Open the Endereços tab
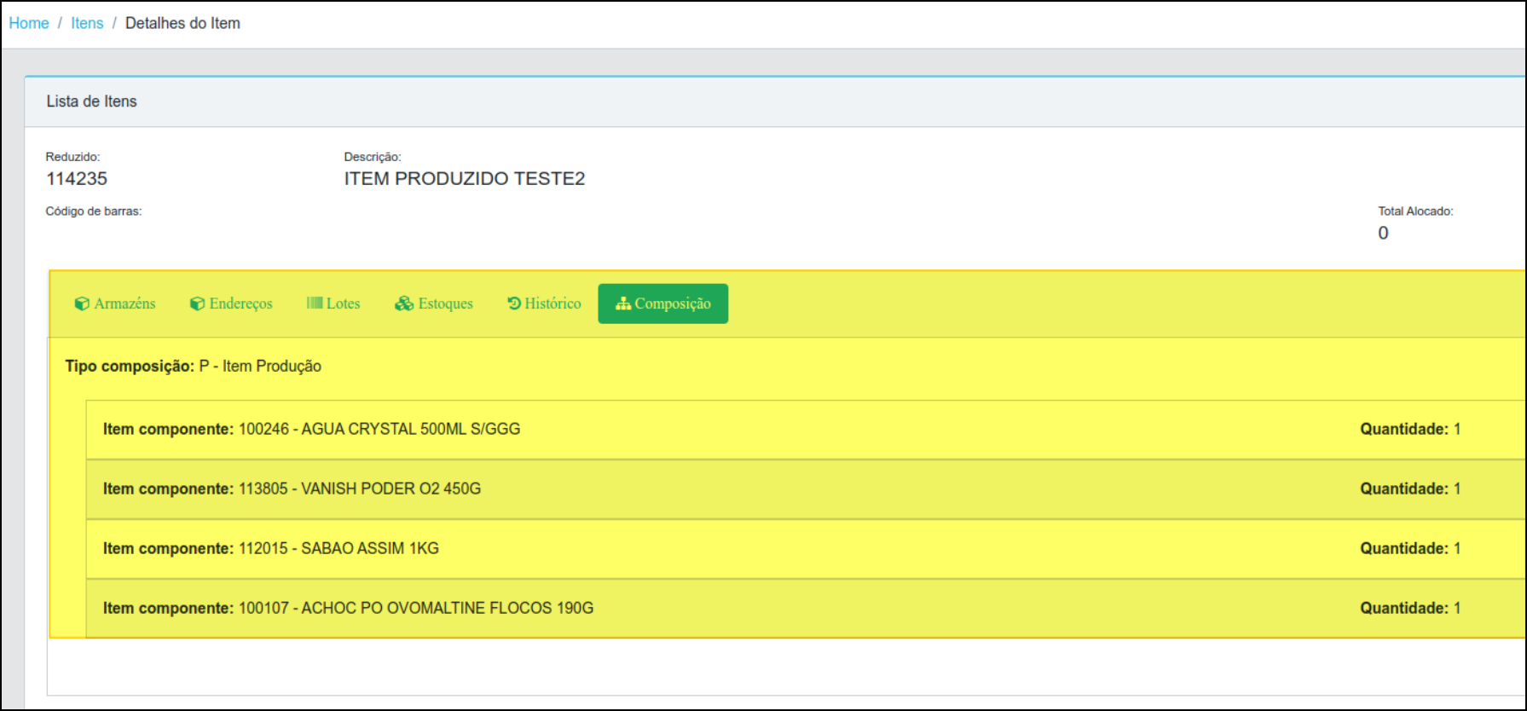Screen dimensions: 1527x711 231,303
